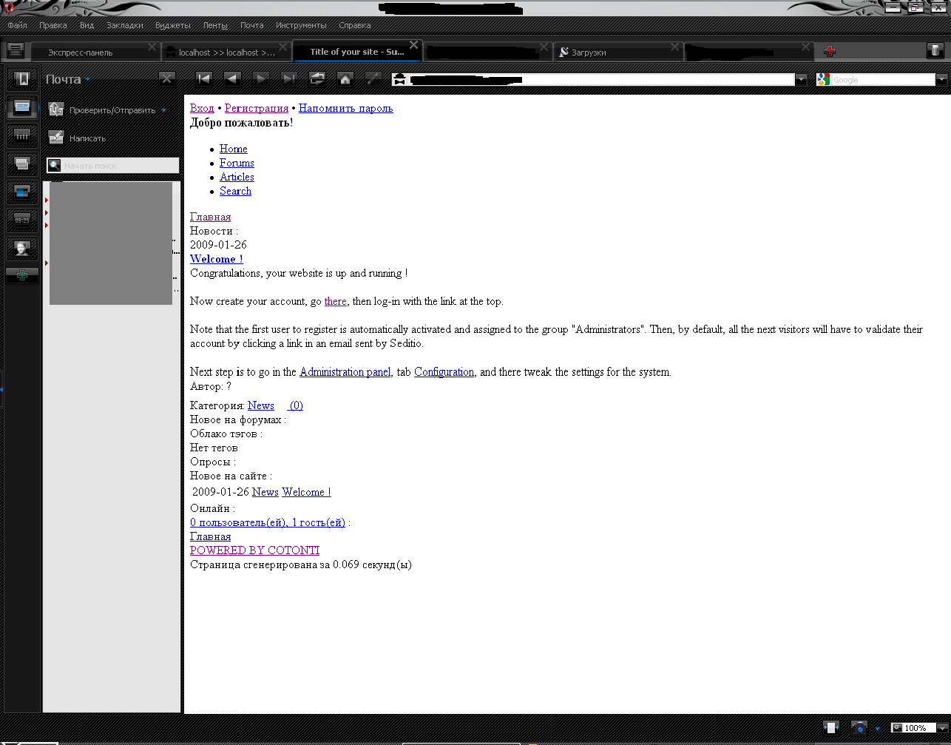
Task: Open the Инструменты menu
Action: pos(302,25)
